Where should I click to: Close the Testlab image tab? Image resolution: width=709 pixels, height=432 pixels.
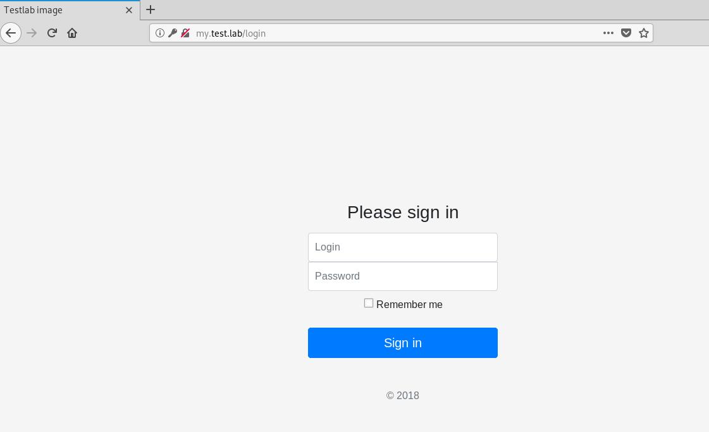click(x=129, y=10)
